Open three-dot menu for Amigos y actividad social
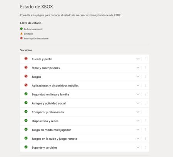The width and height of the screenshot is (173, 157). coord(145,103)
